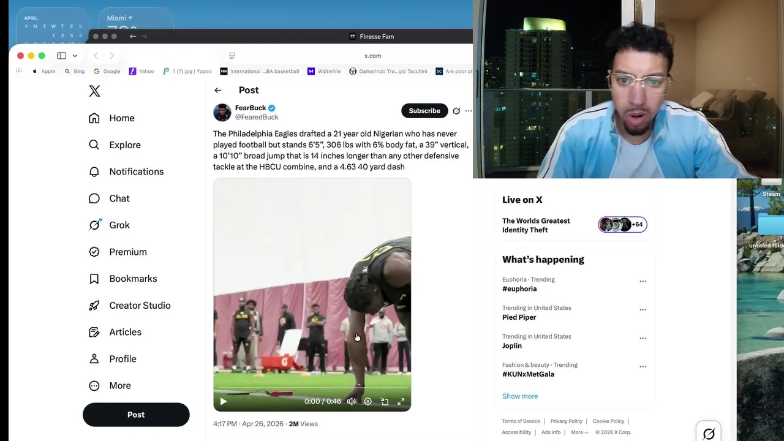Play the video in the post
The height and width of the screenshot is (441, 784).
[x=224, y=401]
